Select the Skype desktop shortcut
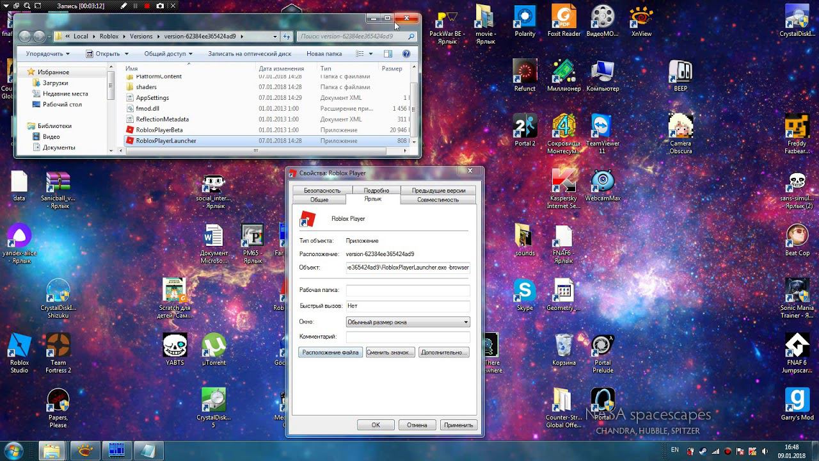819x461 pixels. pyautogui.click(x=525, y=295)
